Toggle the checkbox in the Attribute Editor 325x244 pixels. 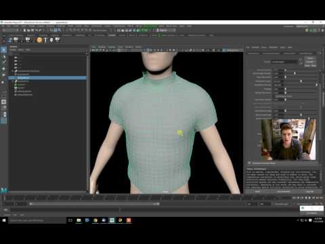[275, 96]
